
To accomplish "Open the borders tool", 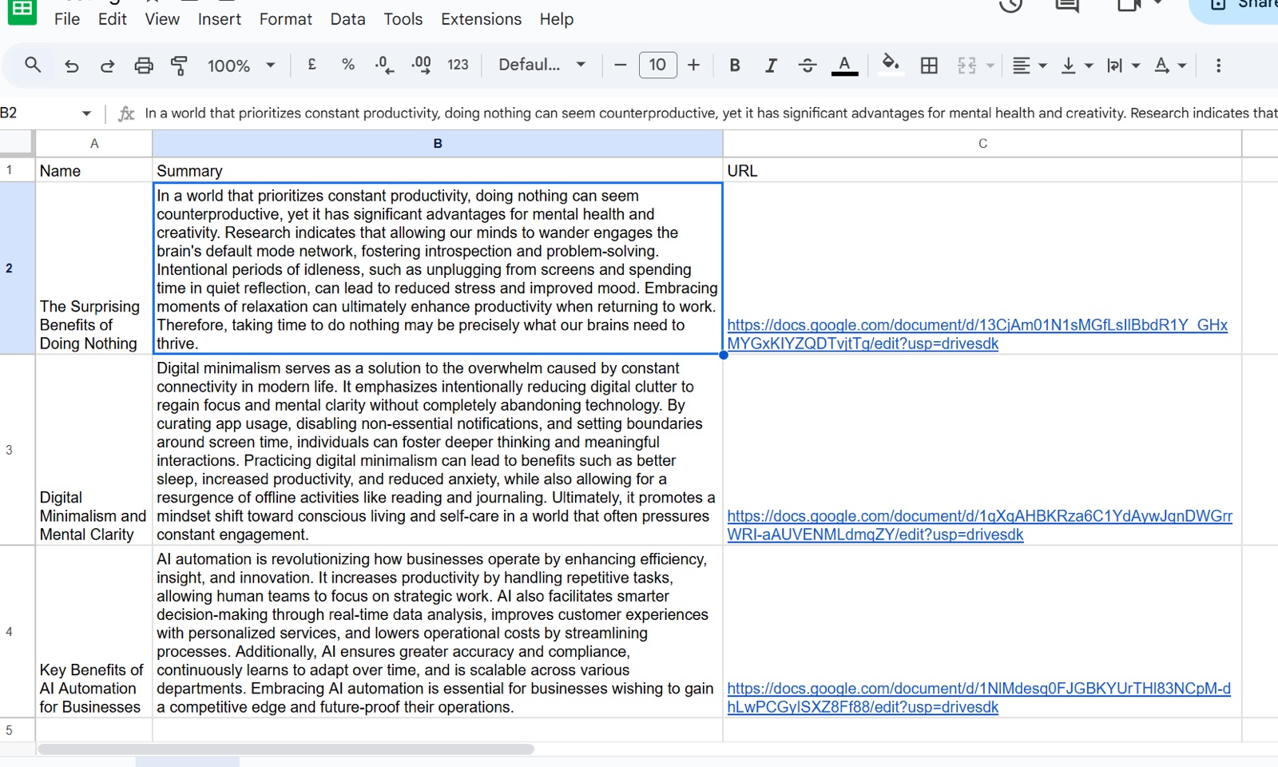I will pos(929,66).
